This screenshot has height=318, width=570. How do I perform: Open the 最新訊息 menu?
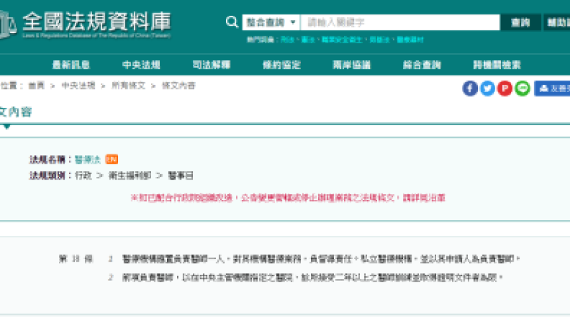click(x=71, y=65)
